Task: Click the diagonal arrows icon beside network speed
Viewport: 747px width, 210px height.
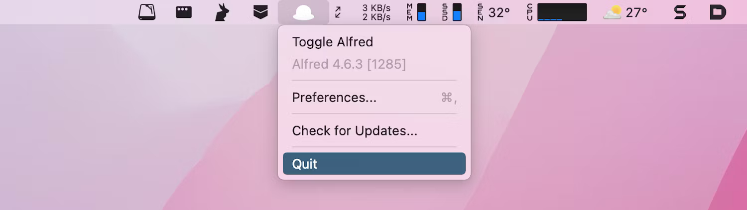Action: point(338,12)
